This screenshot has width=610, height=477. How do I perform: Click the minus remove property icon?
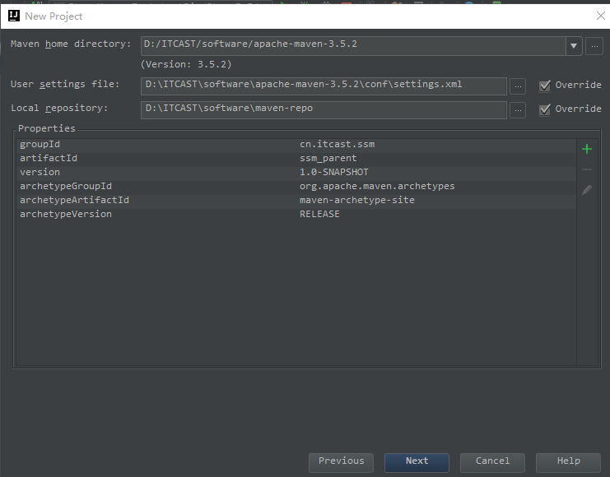(587, 169)
